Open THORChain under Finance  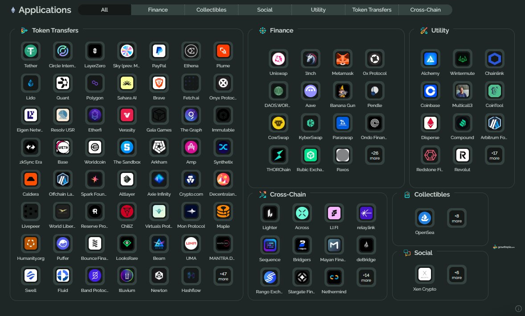pyautogui.click(x=278, y=155)
